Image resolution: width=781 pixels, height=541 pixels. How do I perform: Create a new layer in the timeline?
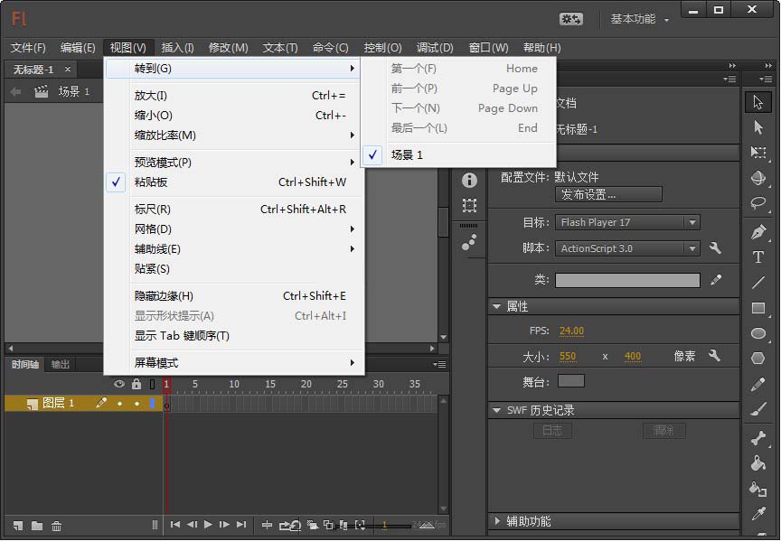tap(18, 526)
